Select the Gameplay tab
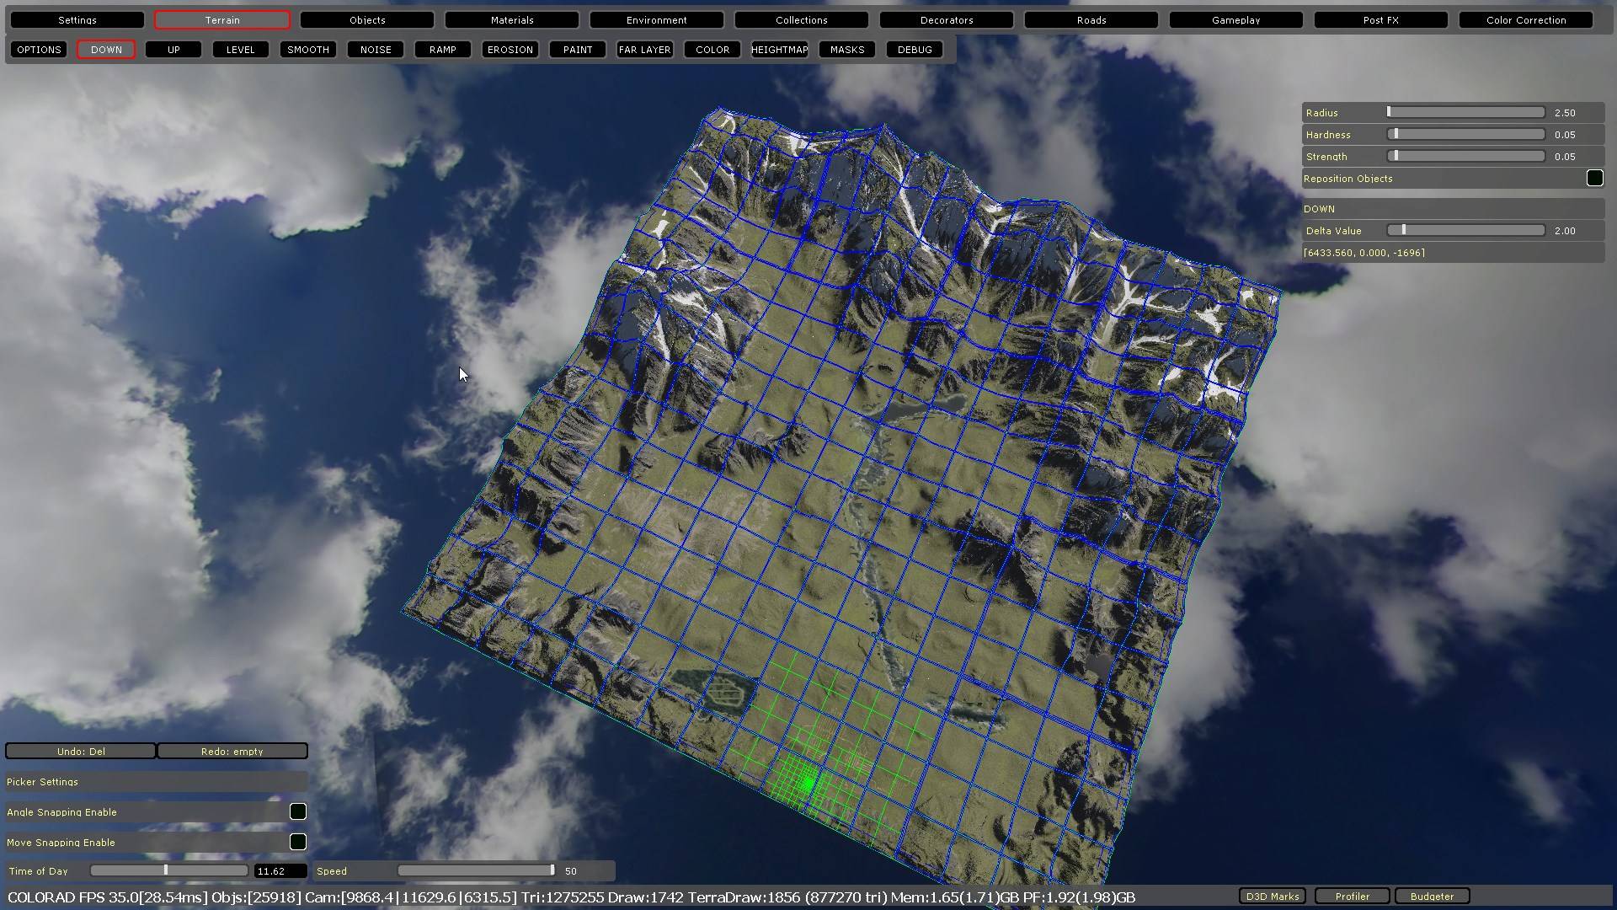Screen dimensions: 1617x910 click(1236, 19)
